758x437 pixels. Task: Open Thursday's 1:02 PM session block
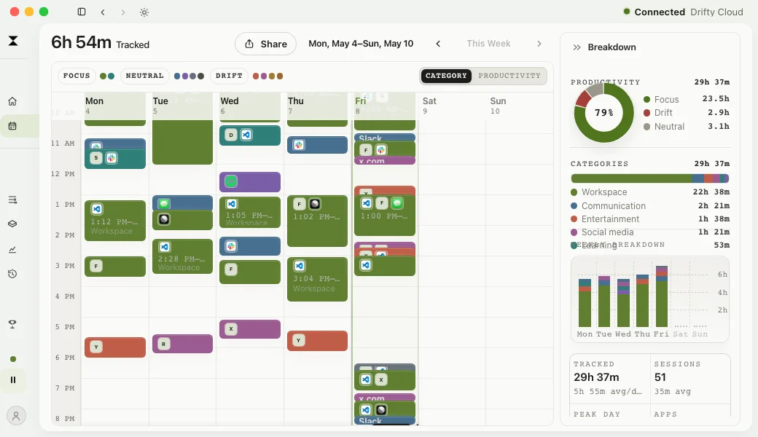317,221
